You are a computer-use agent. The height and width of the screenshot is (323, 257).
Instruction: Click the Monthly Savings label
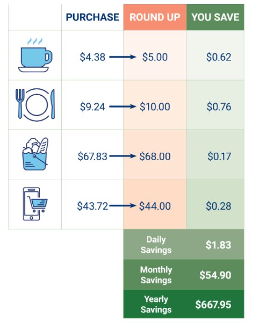(156, 275)
